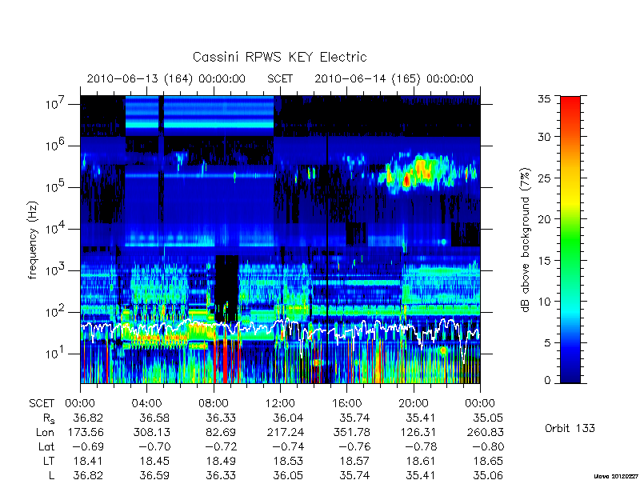Click the longitude value '351.78'

click(x=352, y=432)
